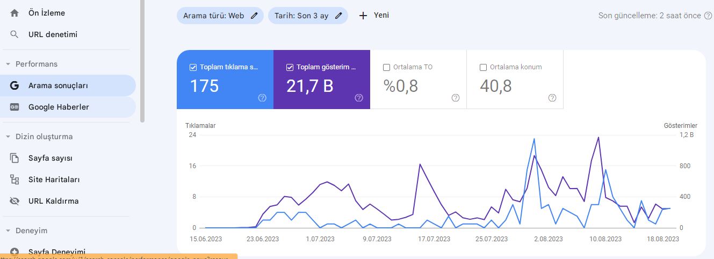Open Sayfa sayısı pages icon
This screenshot has height=259, width=714.
[15, 158]
